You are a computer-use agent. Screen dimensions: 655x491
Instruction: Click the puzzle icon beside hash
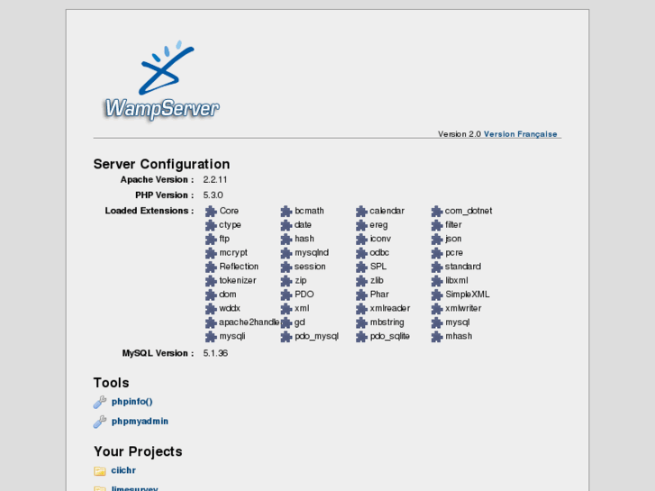287,239
